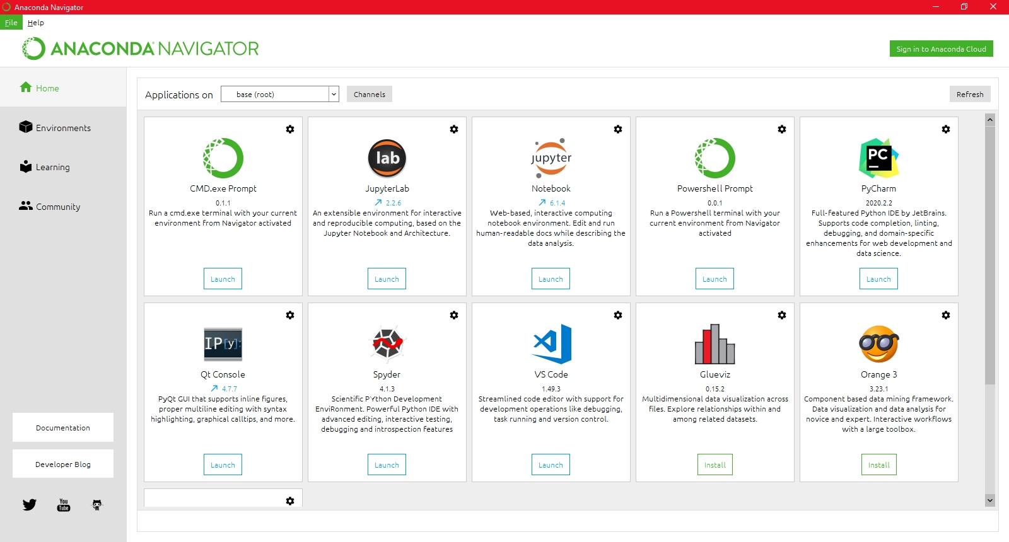Click the CMD.exe Prompt version text 0.1.1
The width and height of the screenshot is (1009, 542).
click(223, 203)
